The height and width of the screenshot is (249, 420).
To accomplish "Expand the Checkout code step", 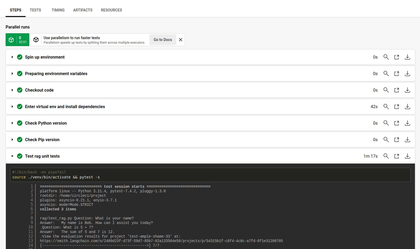I will pyautogui.click(x=12, y=90).
